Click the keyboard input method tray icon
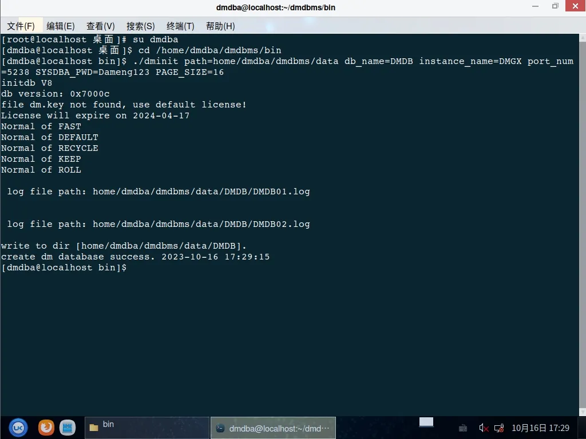Image resolution: width=586 pixels, height=439 pixels. (x=463, y=428)
